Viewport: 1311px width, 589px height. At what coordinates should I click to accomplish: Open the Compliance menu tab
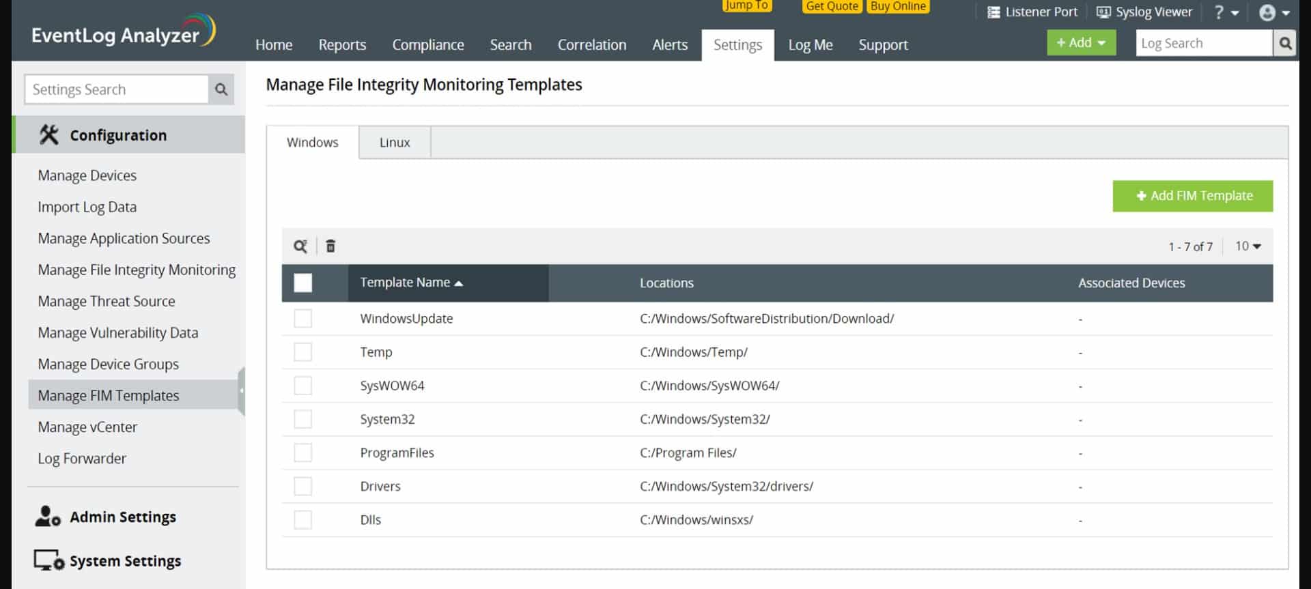(428, 44)
